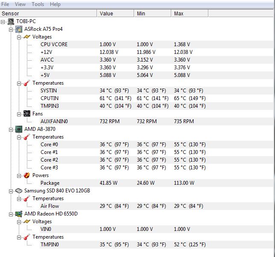This screenshot has height=257, width=275.
Task: Click the Radeon Temperatures thermometer icon
Action: pyautogui.click(x=27, y=237)
